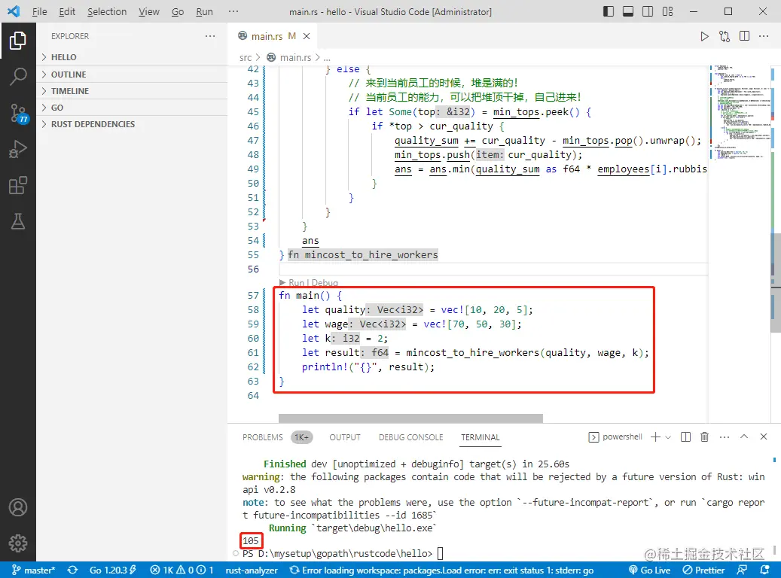781x578 pixels.
Task: Open notifications bell icon
Action: click(764, 570)
